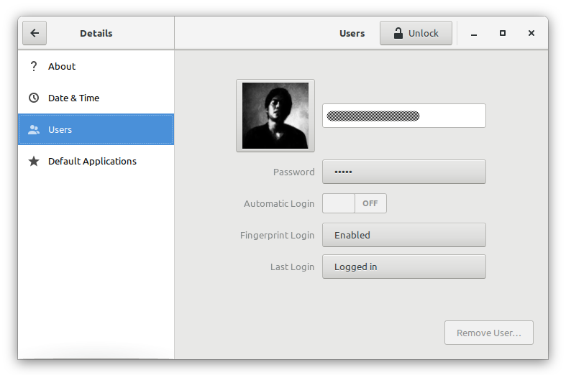Click the Fingerprint Login Enabled button

coord(403,235)
